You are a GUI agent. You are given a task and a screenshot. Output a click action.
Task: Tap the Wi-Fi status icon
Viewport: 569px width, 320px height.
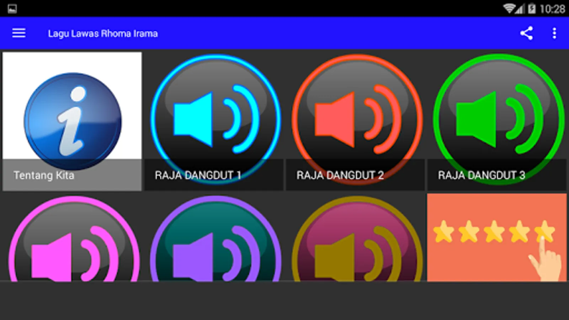pyautogui.click(x=509, y=9)
